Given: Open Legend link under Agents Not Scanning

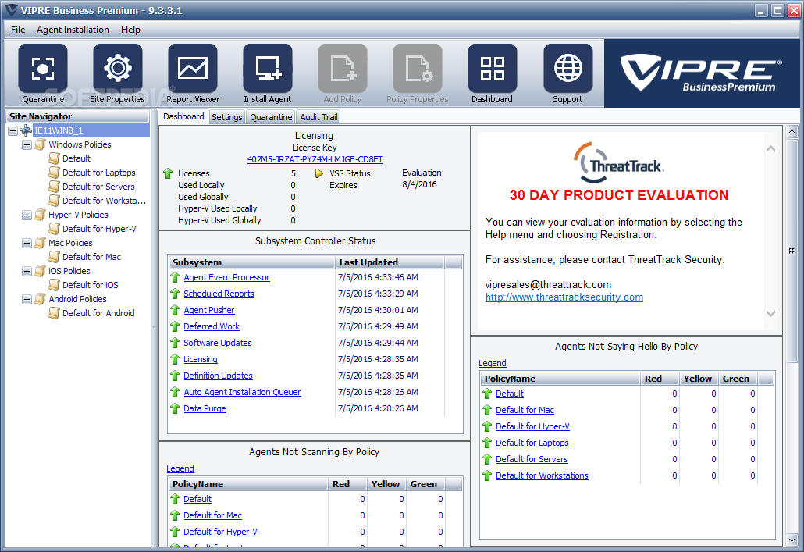Looking at the screenshot, I should 180,468.
